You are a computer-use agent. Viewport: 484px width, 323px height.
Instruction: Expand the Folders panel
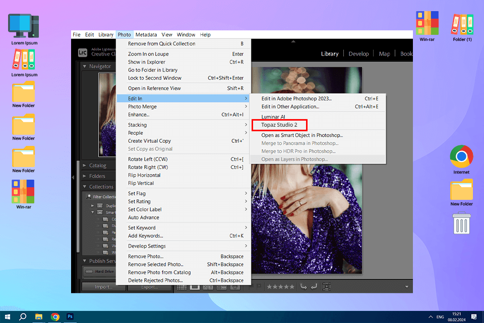(85, 176)
